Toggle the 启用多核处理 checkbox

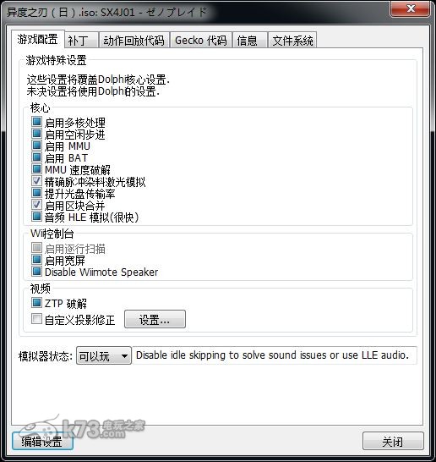[36, 122]
